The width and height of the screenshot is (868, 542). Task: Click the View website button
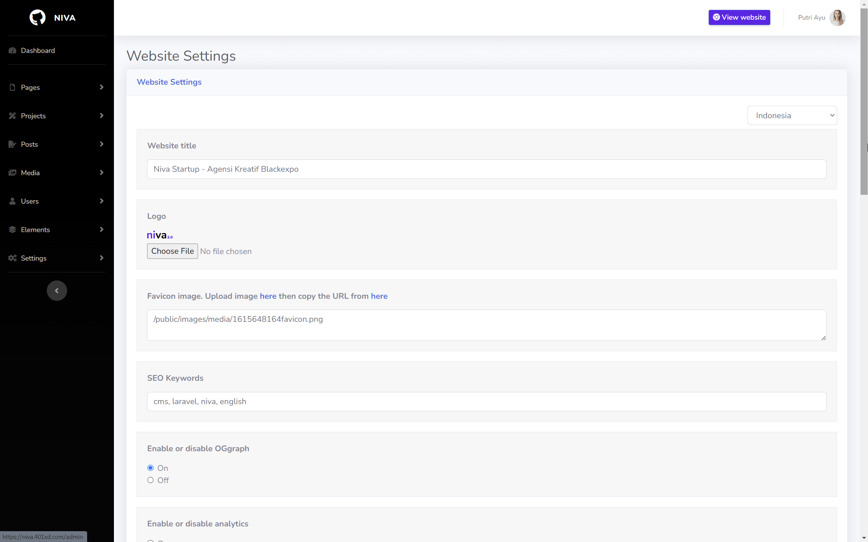739,17
